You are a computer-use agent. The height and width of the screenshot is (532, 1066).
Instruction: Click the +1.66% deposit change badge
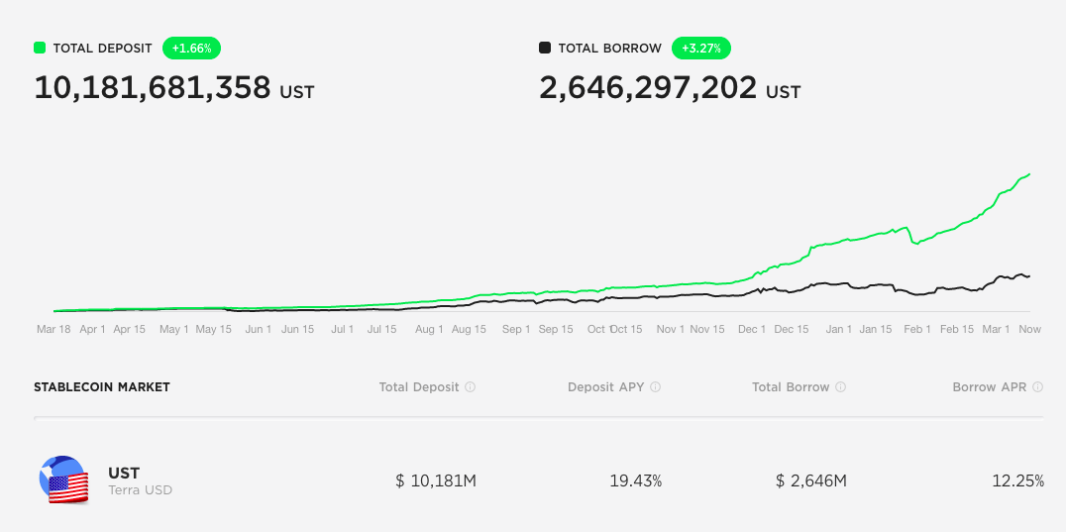[x=192, y=48]
